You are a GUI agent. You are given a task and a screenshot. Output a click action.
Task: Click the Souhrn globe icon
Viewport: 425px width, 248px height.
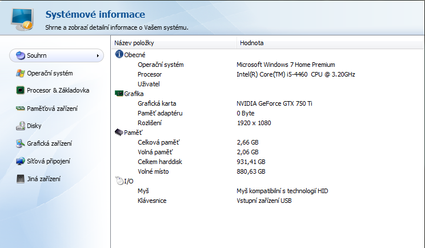pyautogui.click(x=21, y=55)
